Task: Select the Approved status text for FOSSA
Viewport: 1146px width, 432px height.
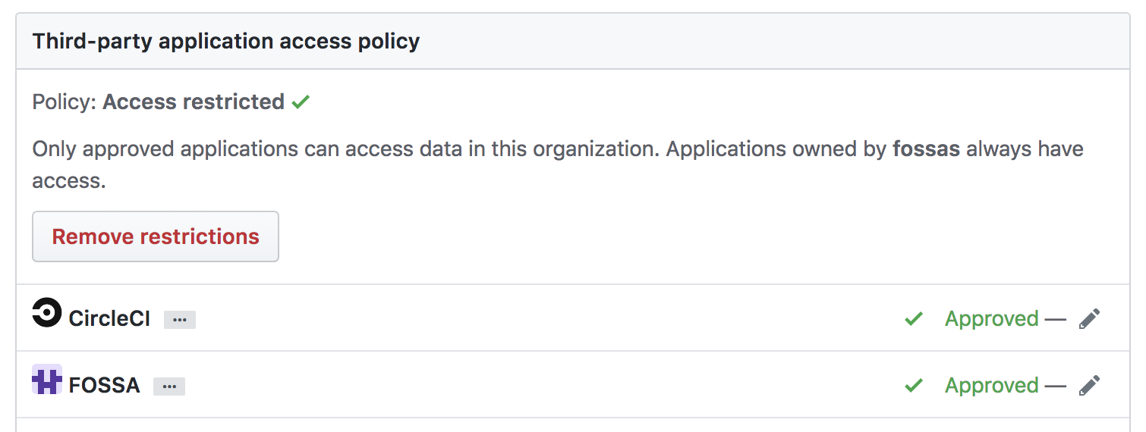Action: click(x=991, y=386)
